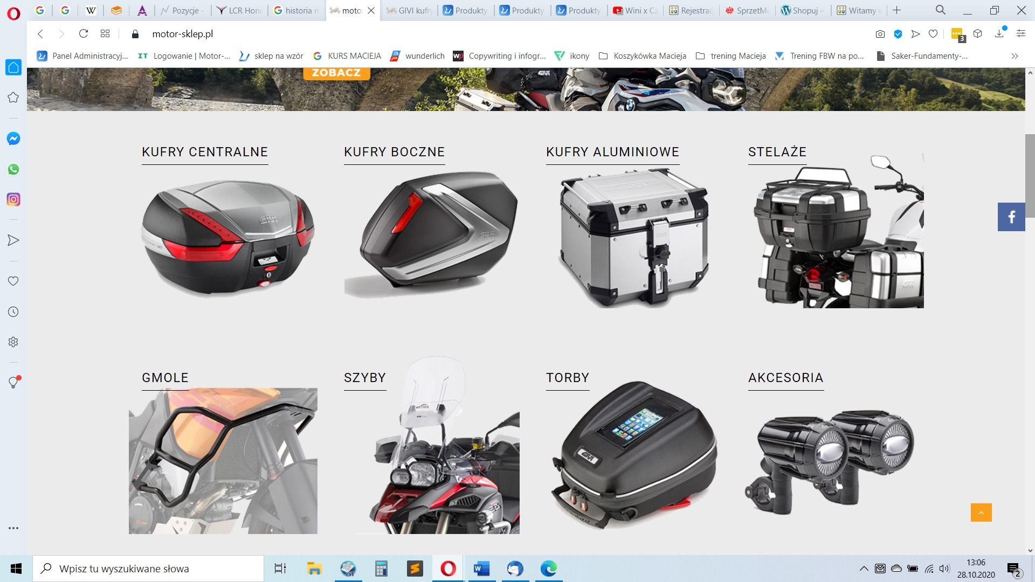Click the KUFRY ALUMINIOWE aluminium case image
1035x582 pixels.
(x=633, y=237)
